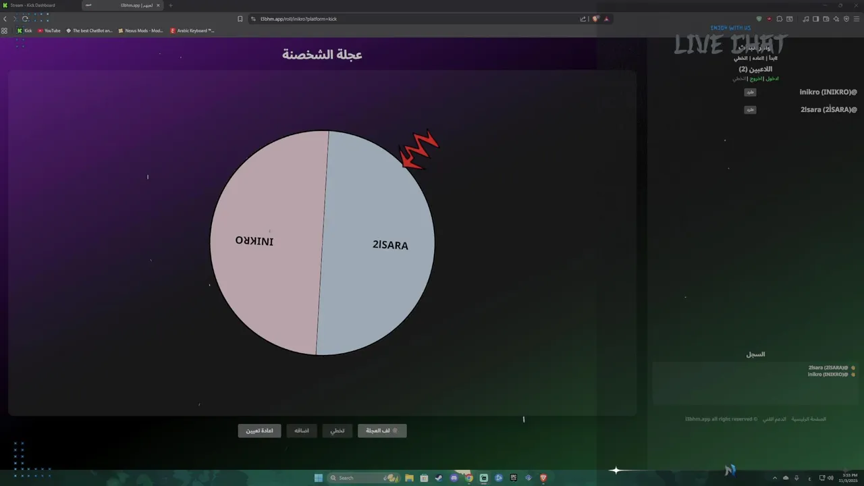Open Brave Shields lion icon

[x=595, y=19]
